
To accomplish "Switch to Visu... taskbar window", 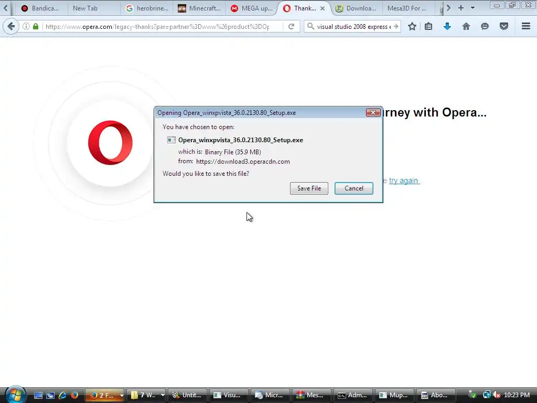I will [229, 395].
